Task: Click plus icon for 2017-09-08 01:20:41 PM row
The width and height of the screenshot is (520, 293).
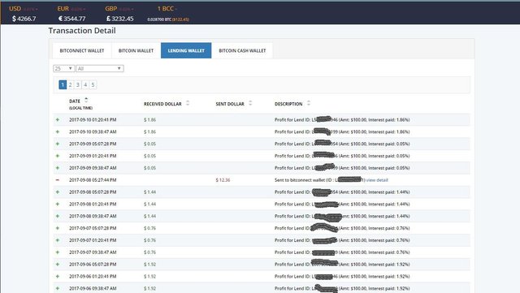Action: (58, 204)
